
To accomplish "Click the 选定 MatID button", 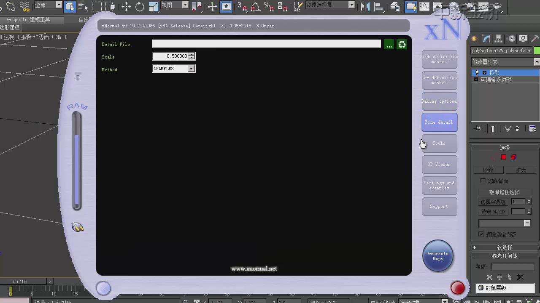I will pos(493,212).
